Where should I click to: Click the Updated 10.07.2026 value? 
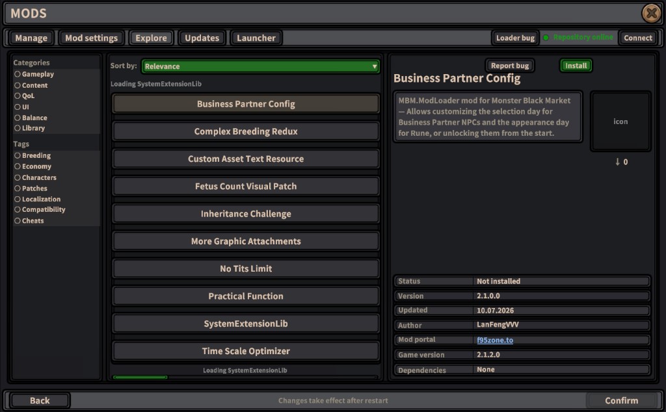pos(495,310)
